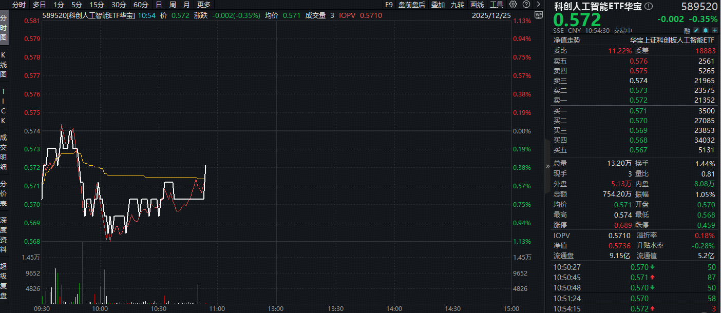Viewport: 721px width, 313px height.
Task: Open the F9 detailed data view
Action: tap(389, 5)
